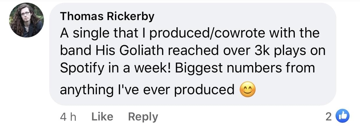Screen dimensions: 360x128
Task: Like Thomas Rickerby's comment
Action: click(x=102, y=117)
